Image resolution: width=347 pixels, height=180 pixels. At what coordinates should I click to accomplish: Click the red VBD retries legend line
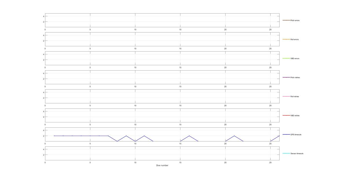[x=286, y=115]
